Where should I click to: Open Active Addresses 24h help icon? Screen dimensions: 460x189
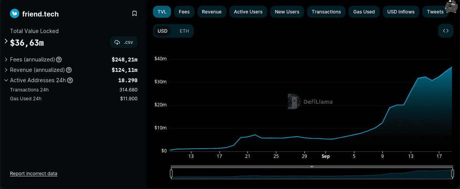(x=70, y=80)
